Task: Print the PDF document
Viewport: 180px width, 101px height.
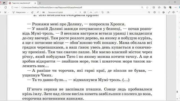Action: pos(154,12)
